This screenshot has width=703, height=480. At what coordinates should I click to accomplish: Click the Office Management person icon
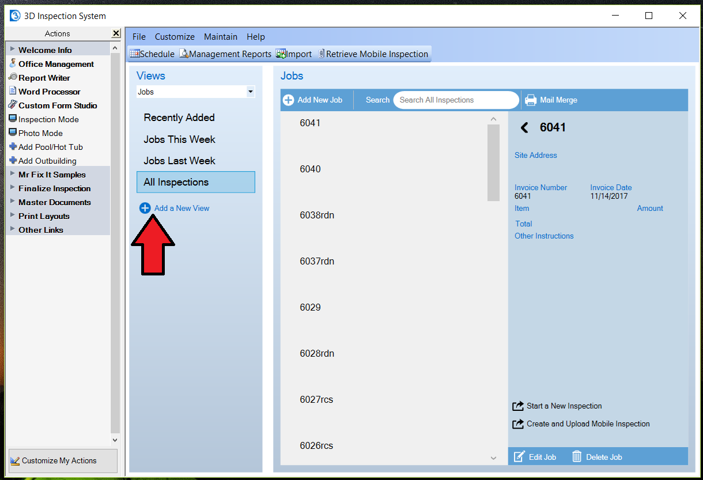13,63
